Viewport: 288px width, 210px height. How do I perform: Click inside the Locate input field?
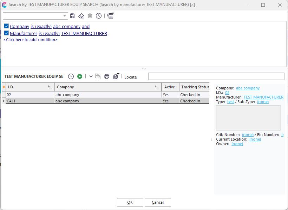point(216,76)
